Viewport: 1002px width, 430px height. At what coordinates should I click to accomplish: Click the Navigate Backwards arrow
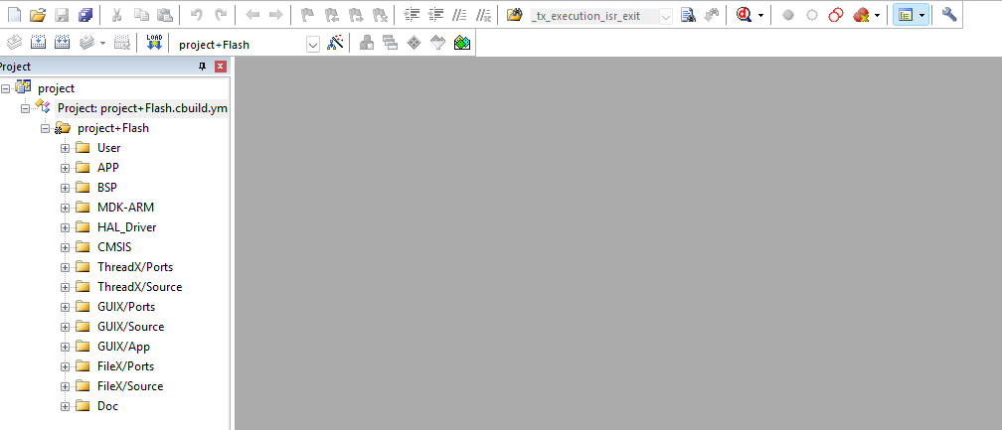[252, 15]
